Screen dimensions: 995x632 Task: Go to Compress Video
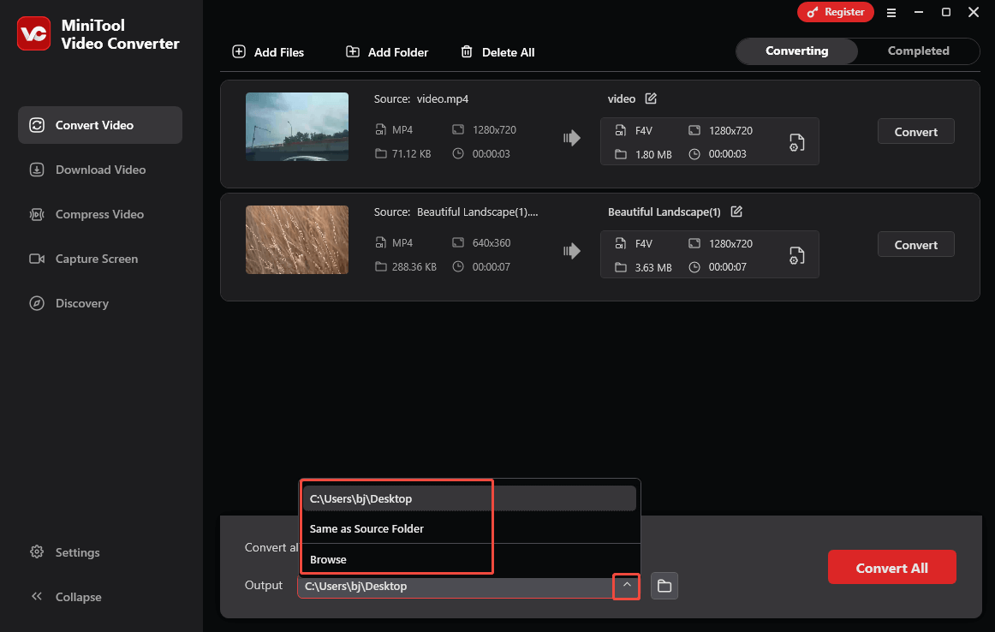coord(87,214)
